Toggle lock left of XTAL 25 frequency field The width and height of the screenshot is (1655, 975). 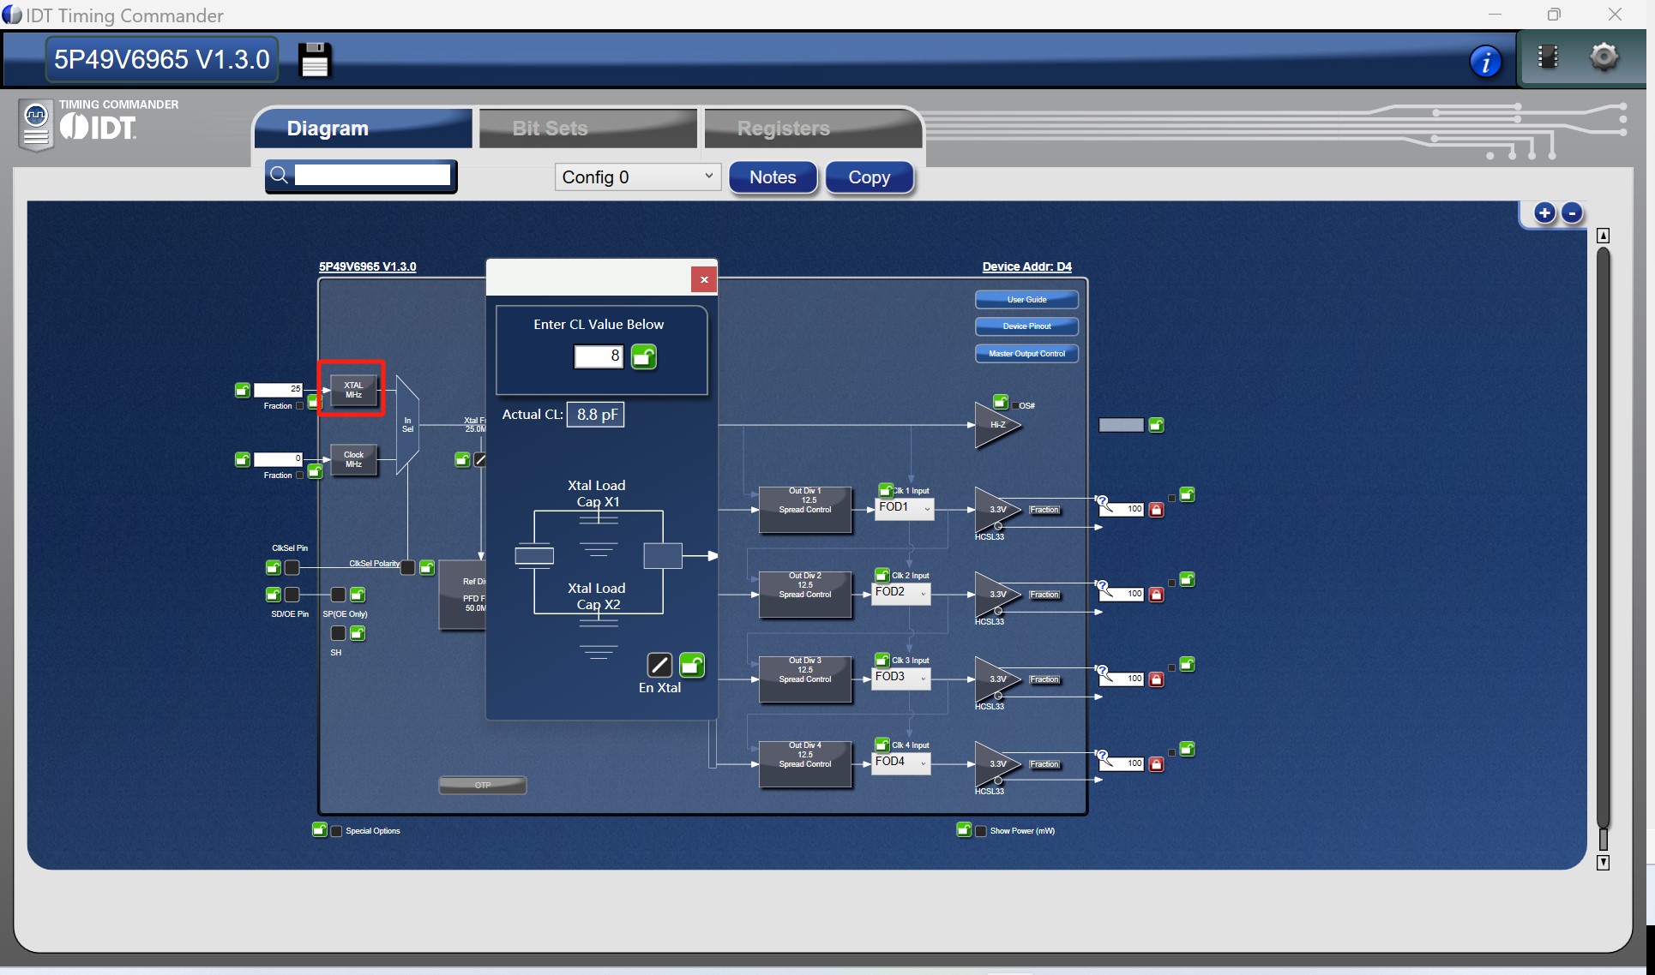(x=243, y=390)
